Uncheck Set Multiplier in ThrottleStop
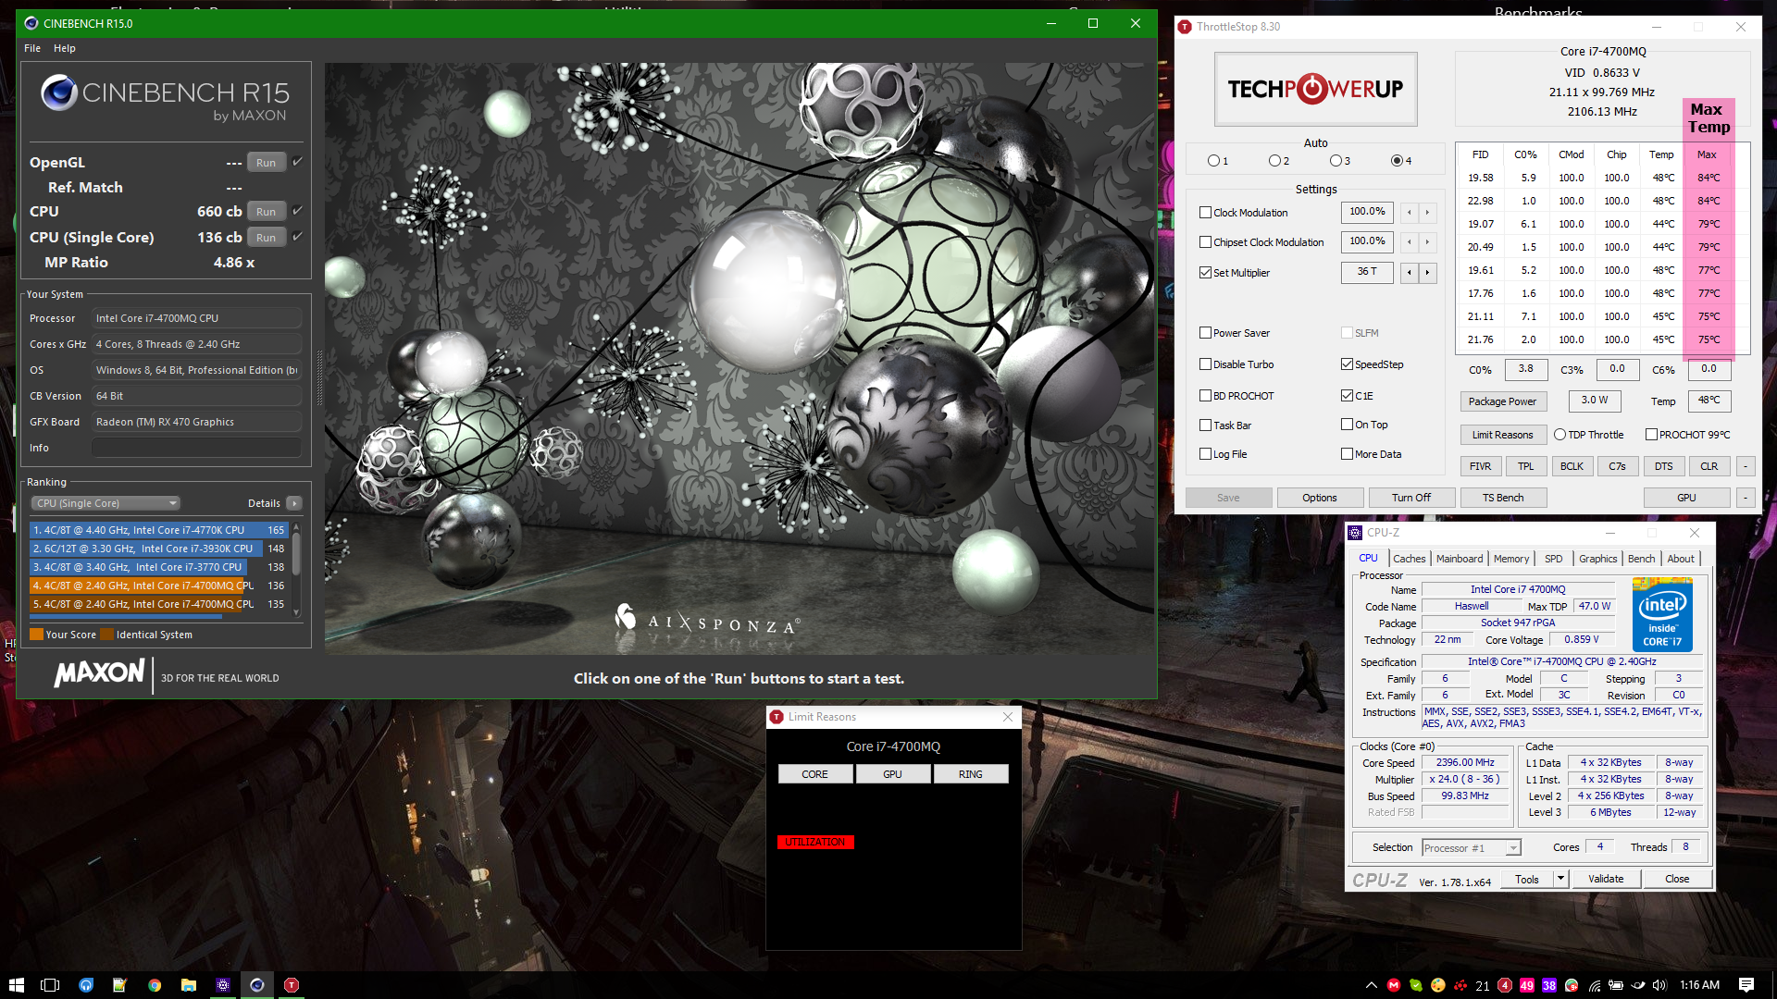Viewport: 1777px width, 999px height. click(x=1205, y=273)
